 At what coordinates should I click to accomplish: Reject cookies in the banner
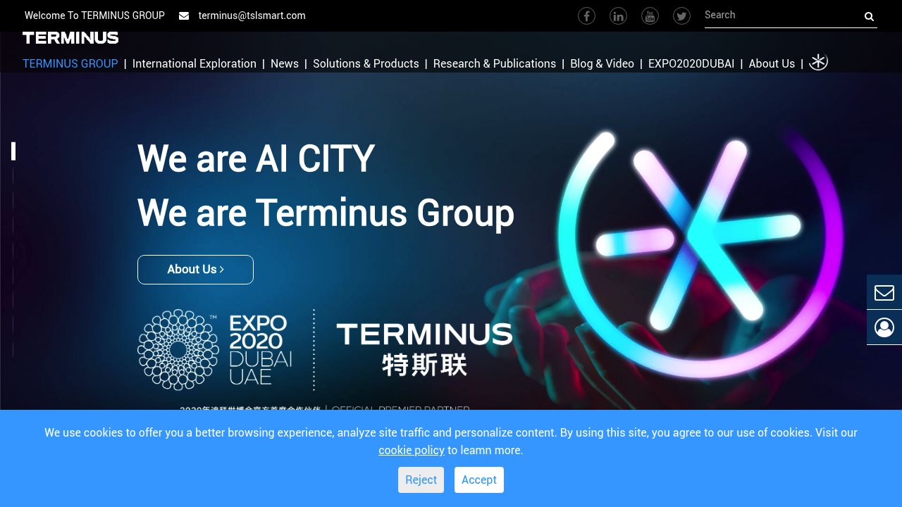421,480
